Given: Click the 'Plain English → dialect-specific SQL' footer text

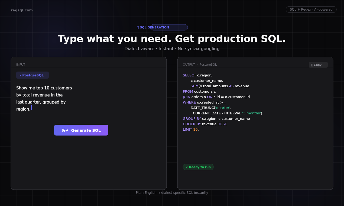Looking at the screenshot, I should 172,193.
